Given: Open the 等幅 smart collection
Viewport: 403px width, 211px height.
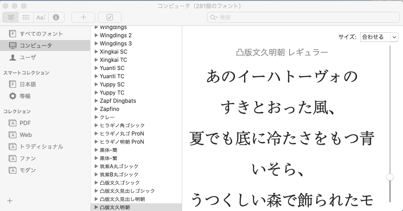Looking at the screenshot, I should tap(45, 96).
